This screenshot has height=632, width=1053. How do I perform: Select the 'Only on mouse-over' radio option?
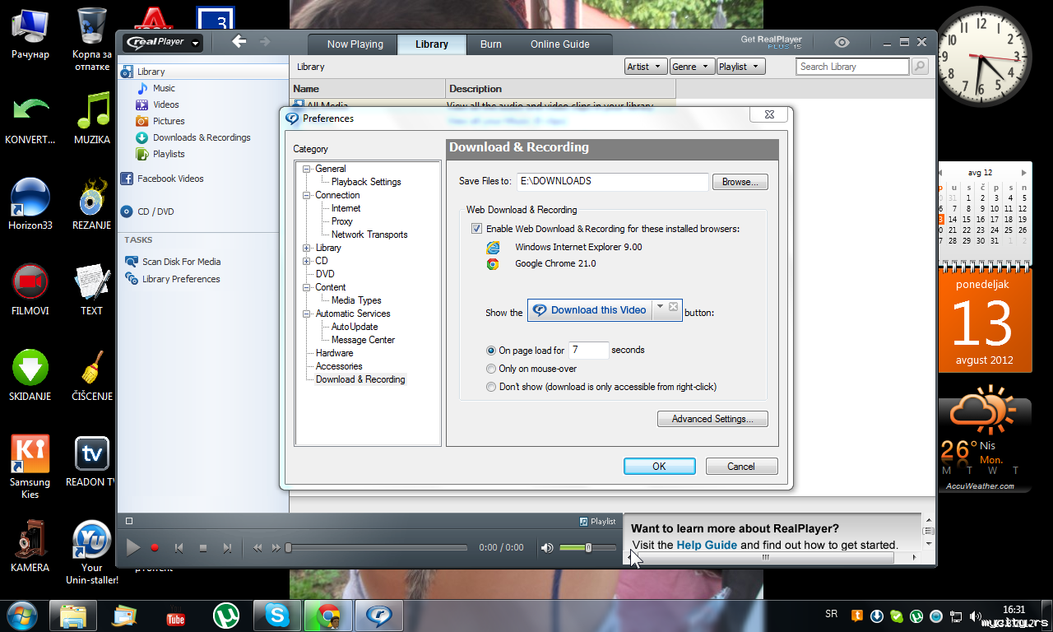click(491, 369)
